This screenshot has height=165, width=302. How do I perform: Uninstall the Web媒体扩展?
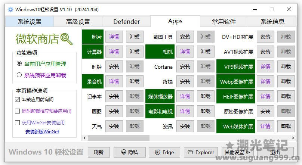coord(286,126)
